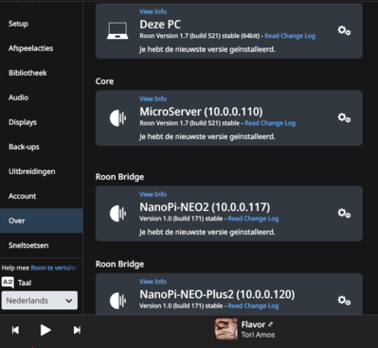Click the Roon te vertalen link
Image resolution: width=378 pixels, height=348 pixels.
(x=54, y=268)
